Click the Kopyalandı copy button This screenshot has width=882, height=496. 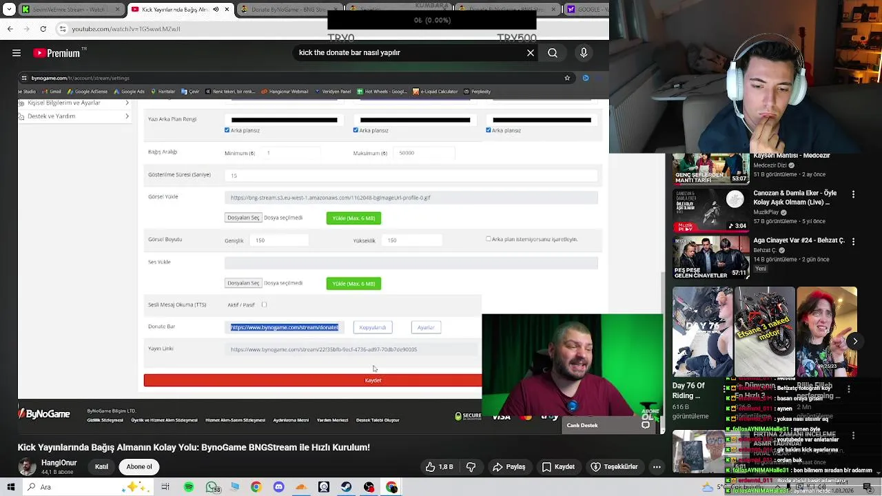(x=373, y=327)
